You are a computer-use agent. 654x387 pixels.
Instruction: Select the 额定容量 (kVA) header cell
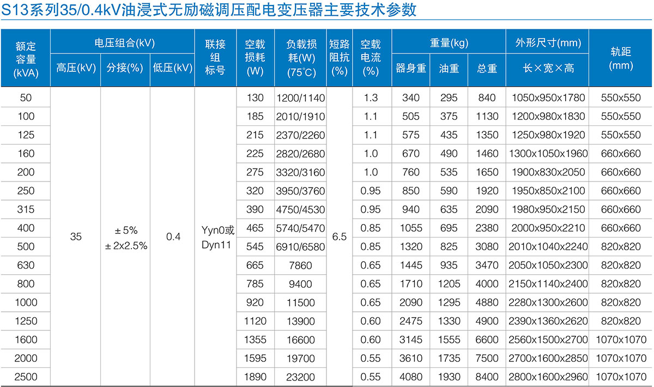[26, 58]
